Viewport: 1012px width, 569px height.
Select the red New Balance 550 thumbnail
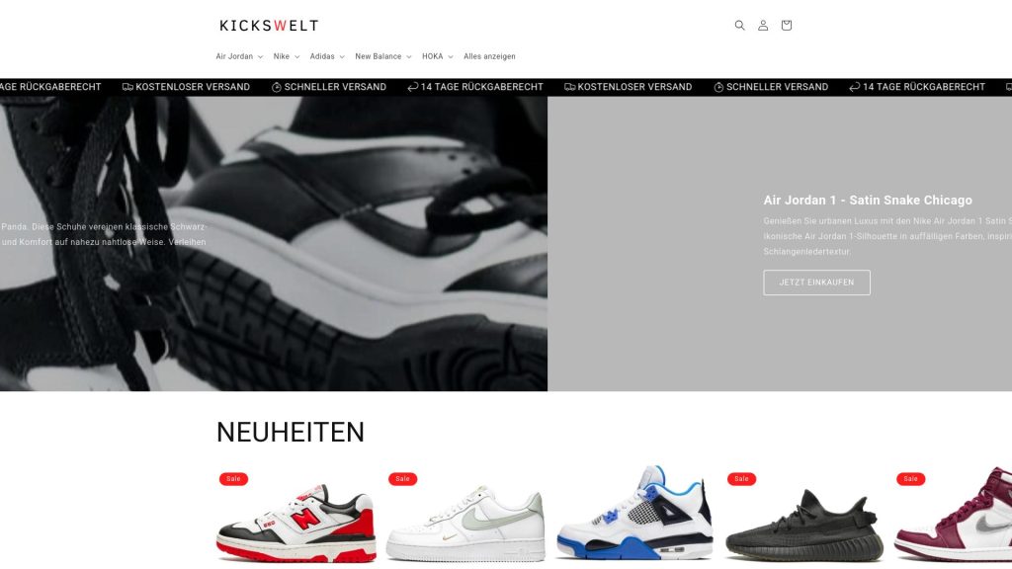(296, 523)
